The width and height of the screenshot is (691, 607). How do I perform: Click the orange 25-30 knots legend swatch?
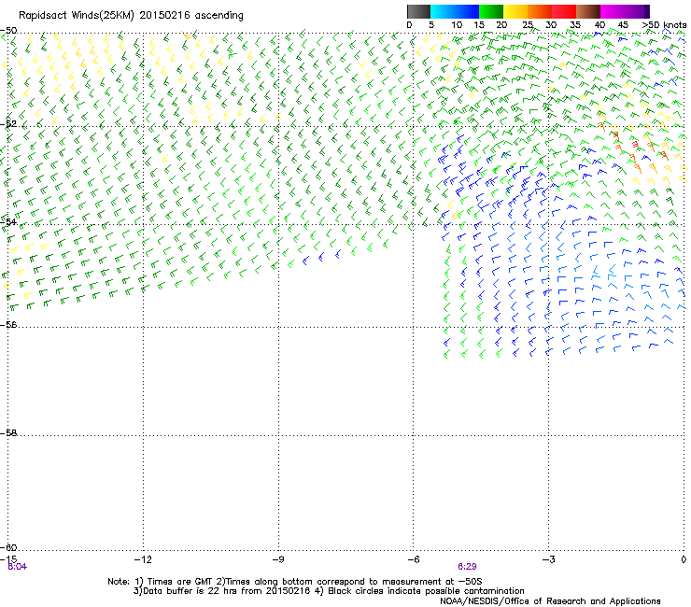click(x=540, y=11)
